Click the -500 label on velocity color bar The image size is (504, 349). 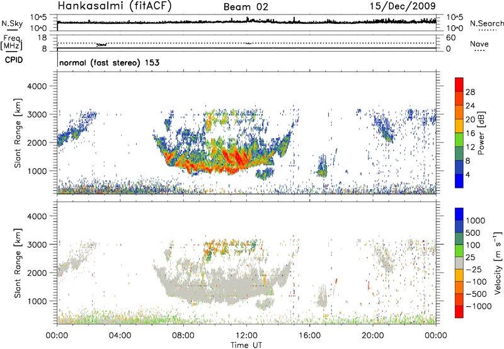[476, 294]
